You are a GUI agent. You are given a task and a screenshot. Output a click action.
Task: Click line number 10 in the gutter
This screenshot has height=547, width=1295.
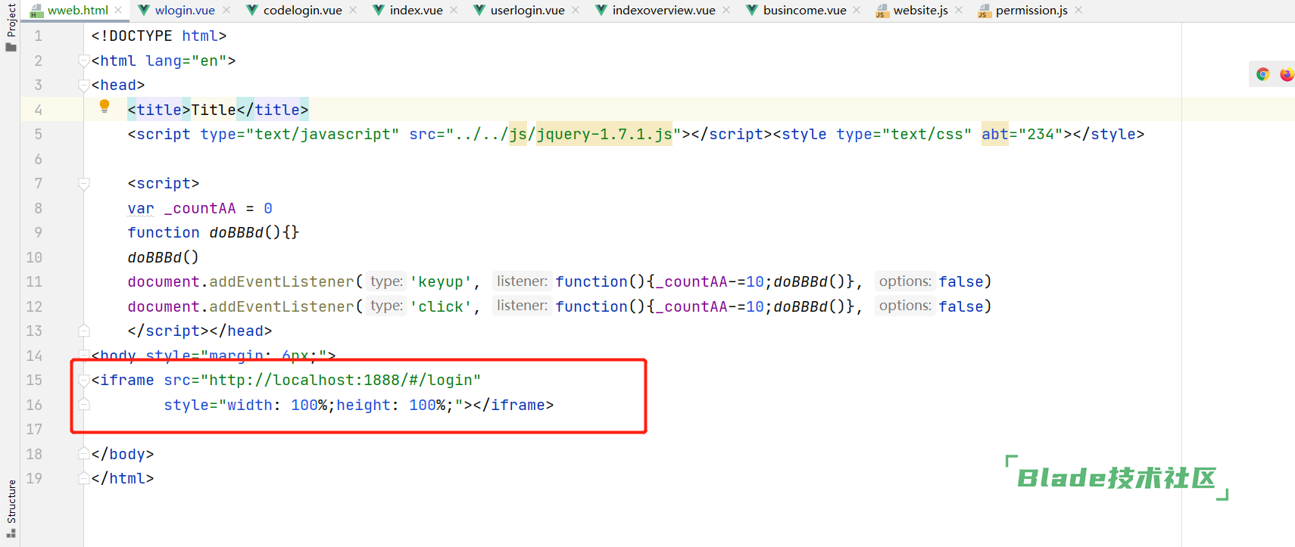[34, 257]
